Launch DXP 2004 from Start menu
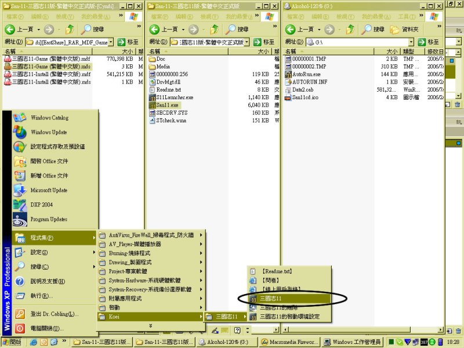The width and height of the screenshot is (464, 348). pyautogui.click(x=55, y=205)
